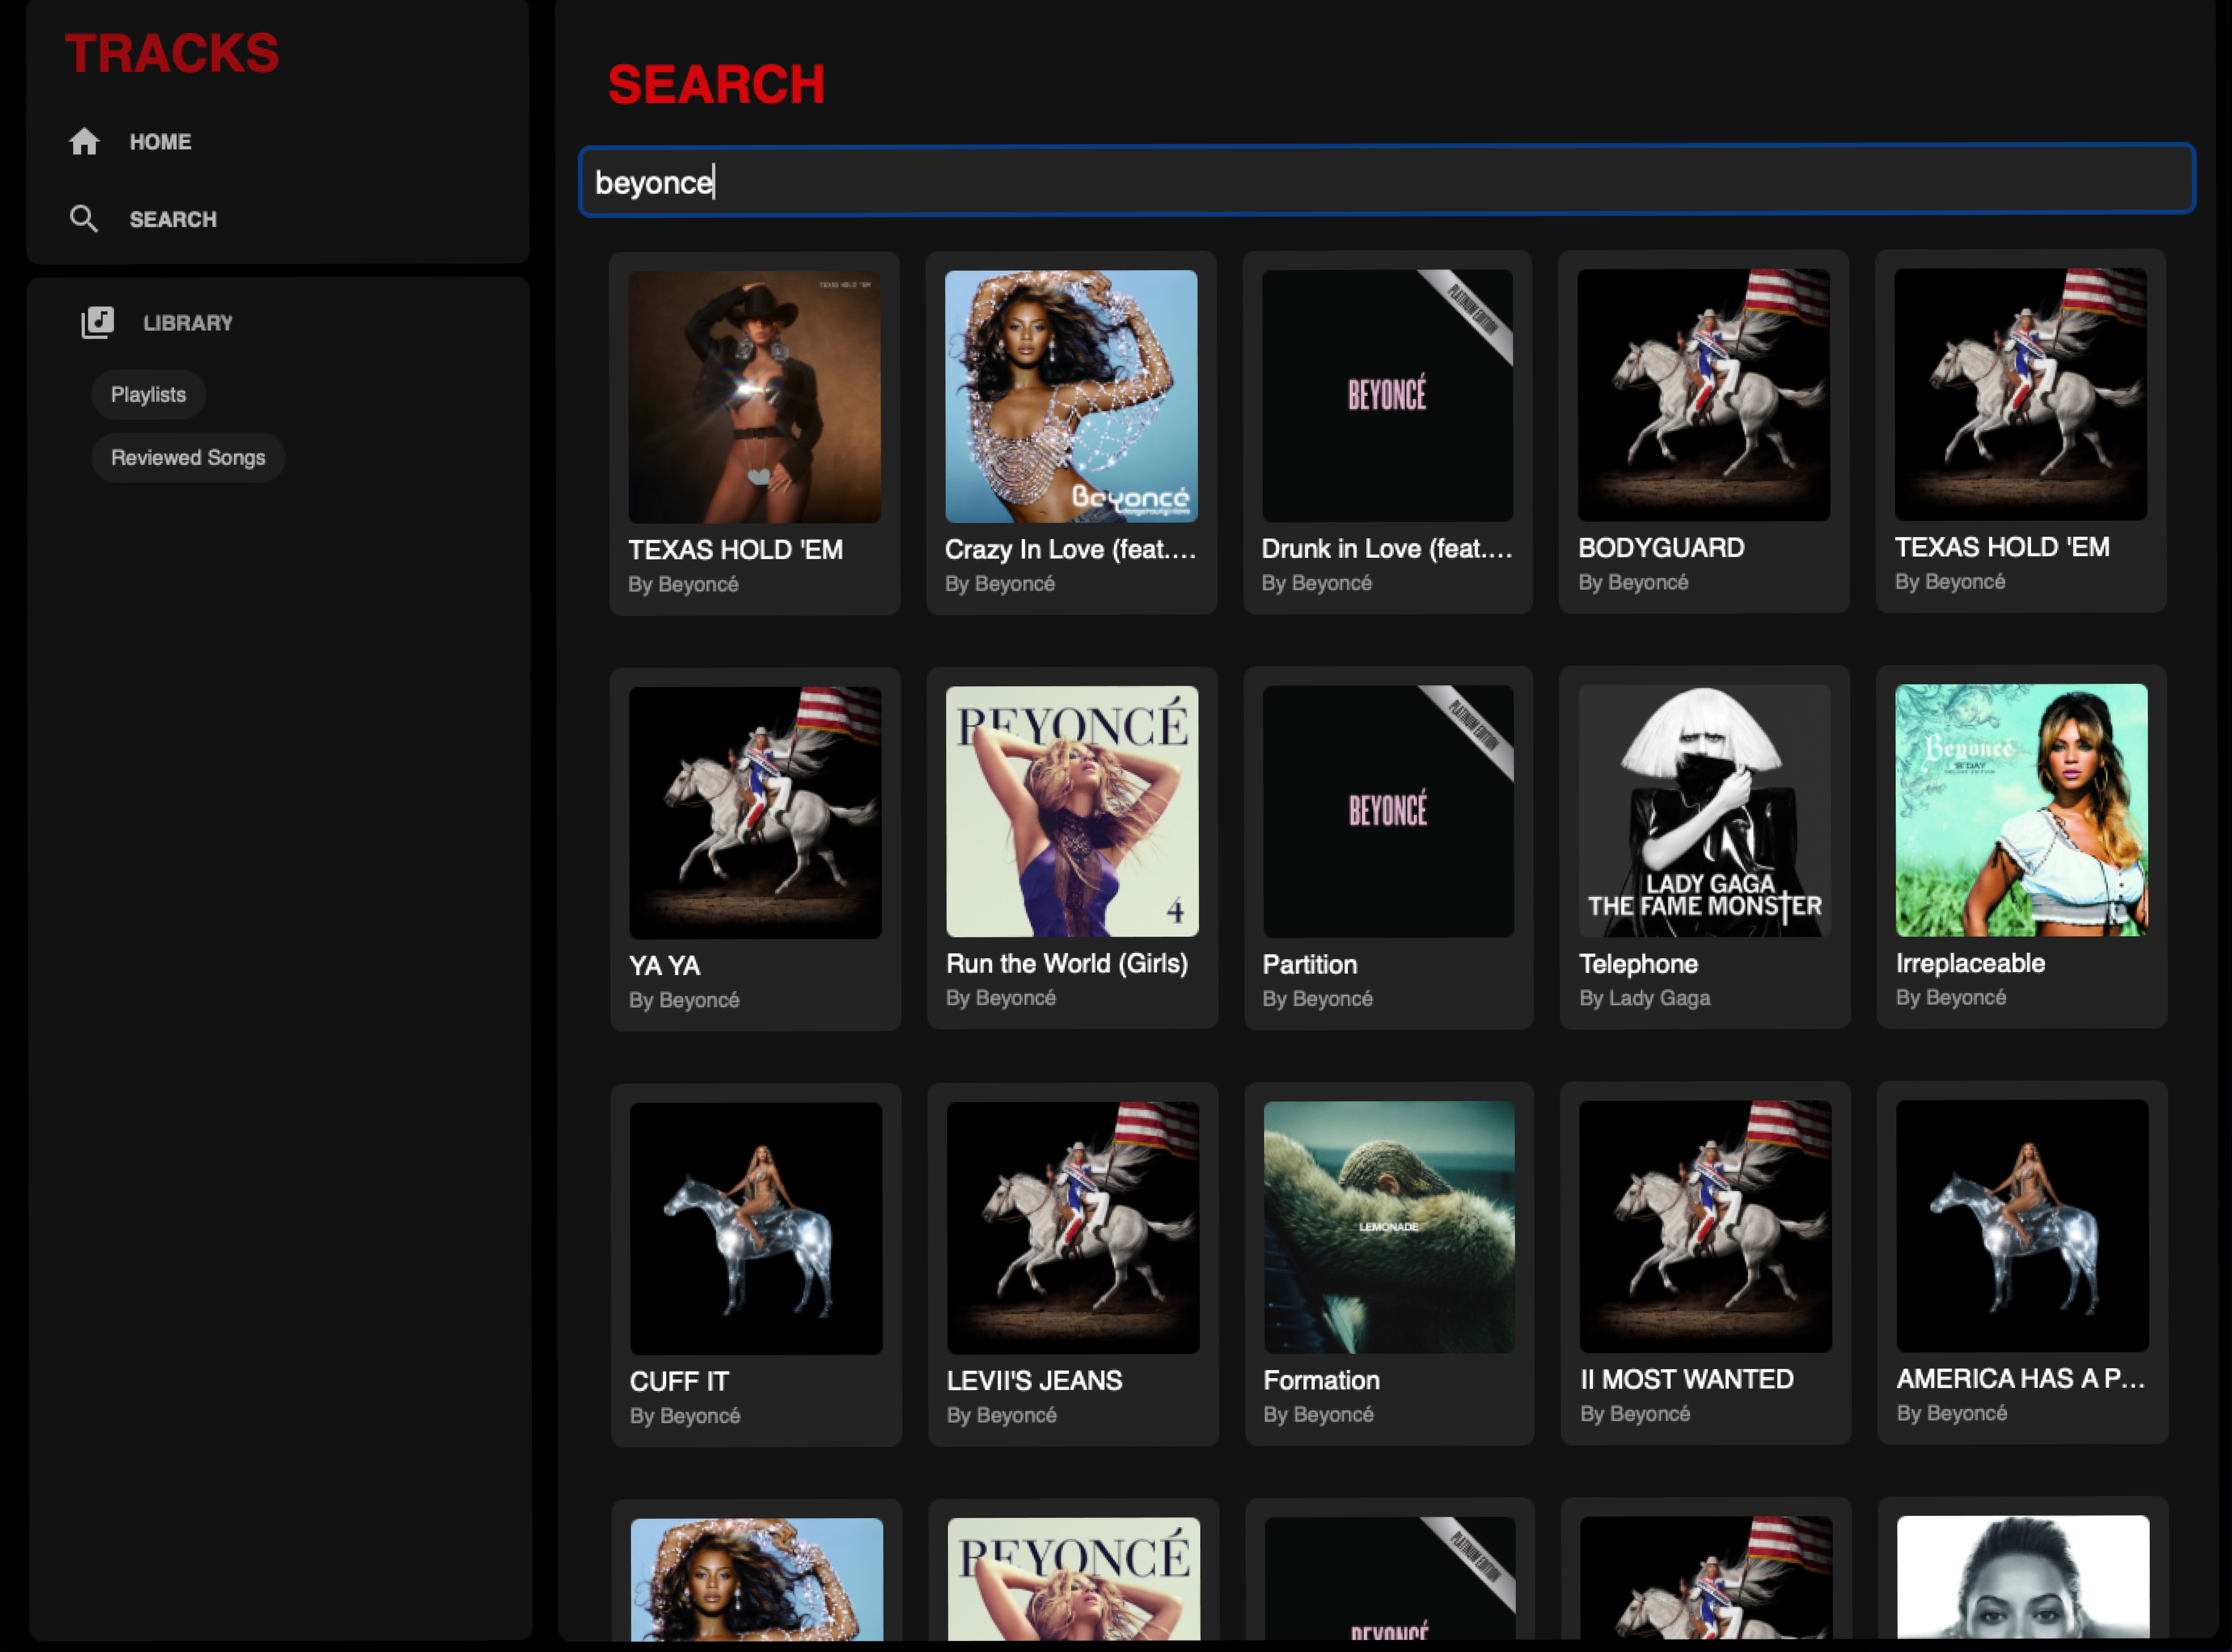Open the LEVII'S JEANS album cover

[x=1073, y=1227]
